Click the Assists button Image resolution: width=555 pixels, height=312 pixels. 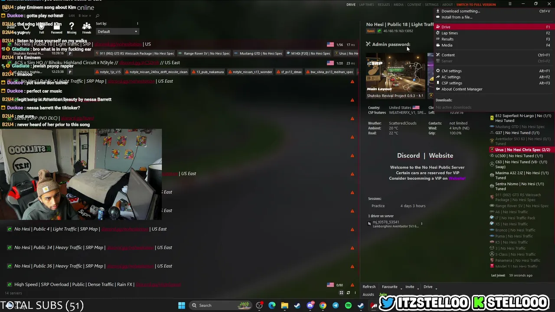(x=368, y=295)
